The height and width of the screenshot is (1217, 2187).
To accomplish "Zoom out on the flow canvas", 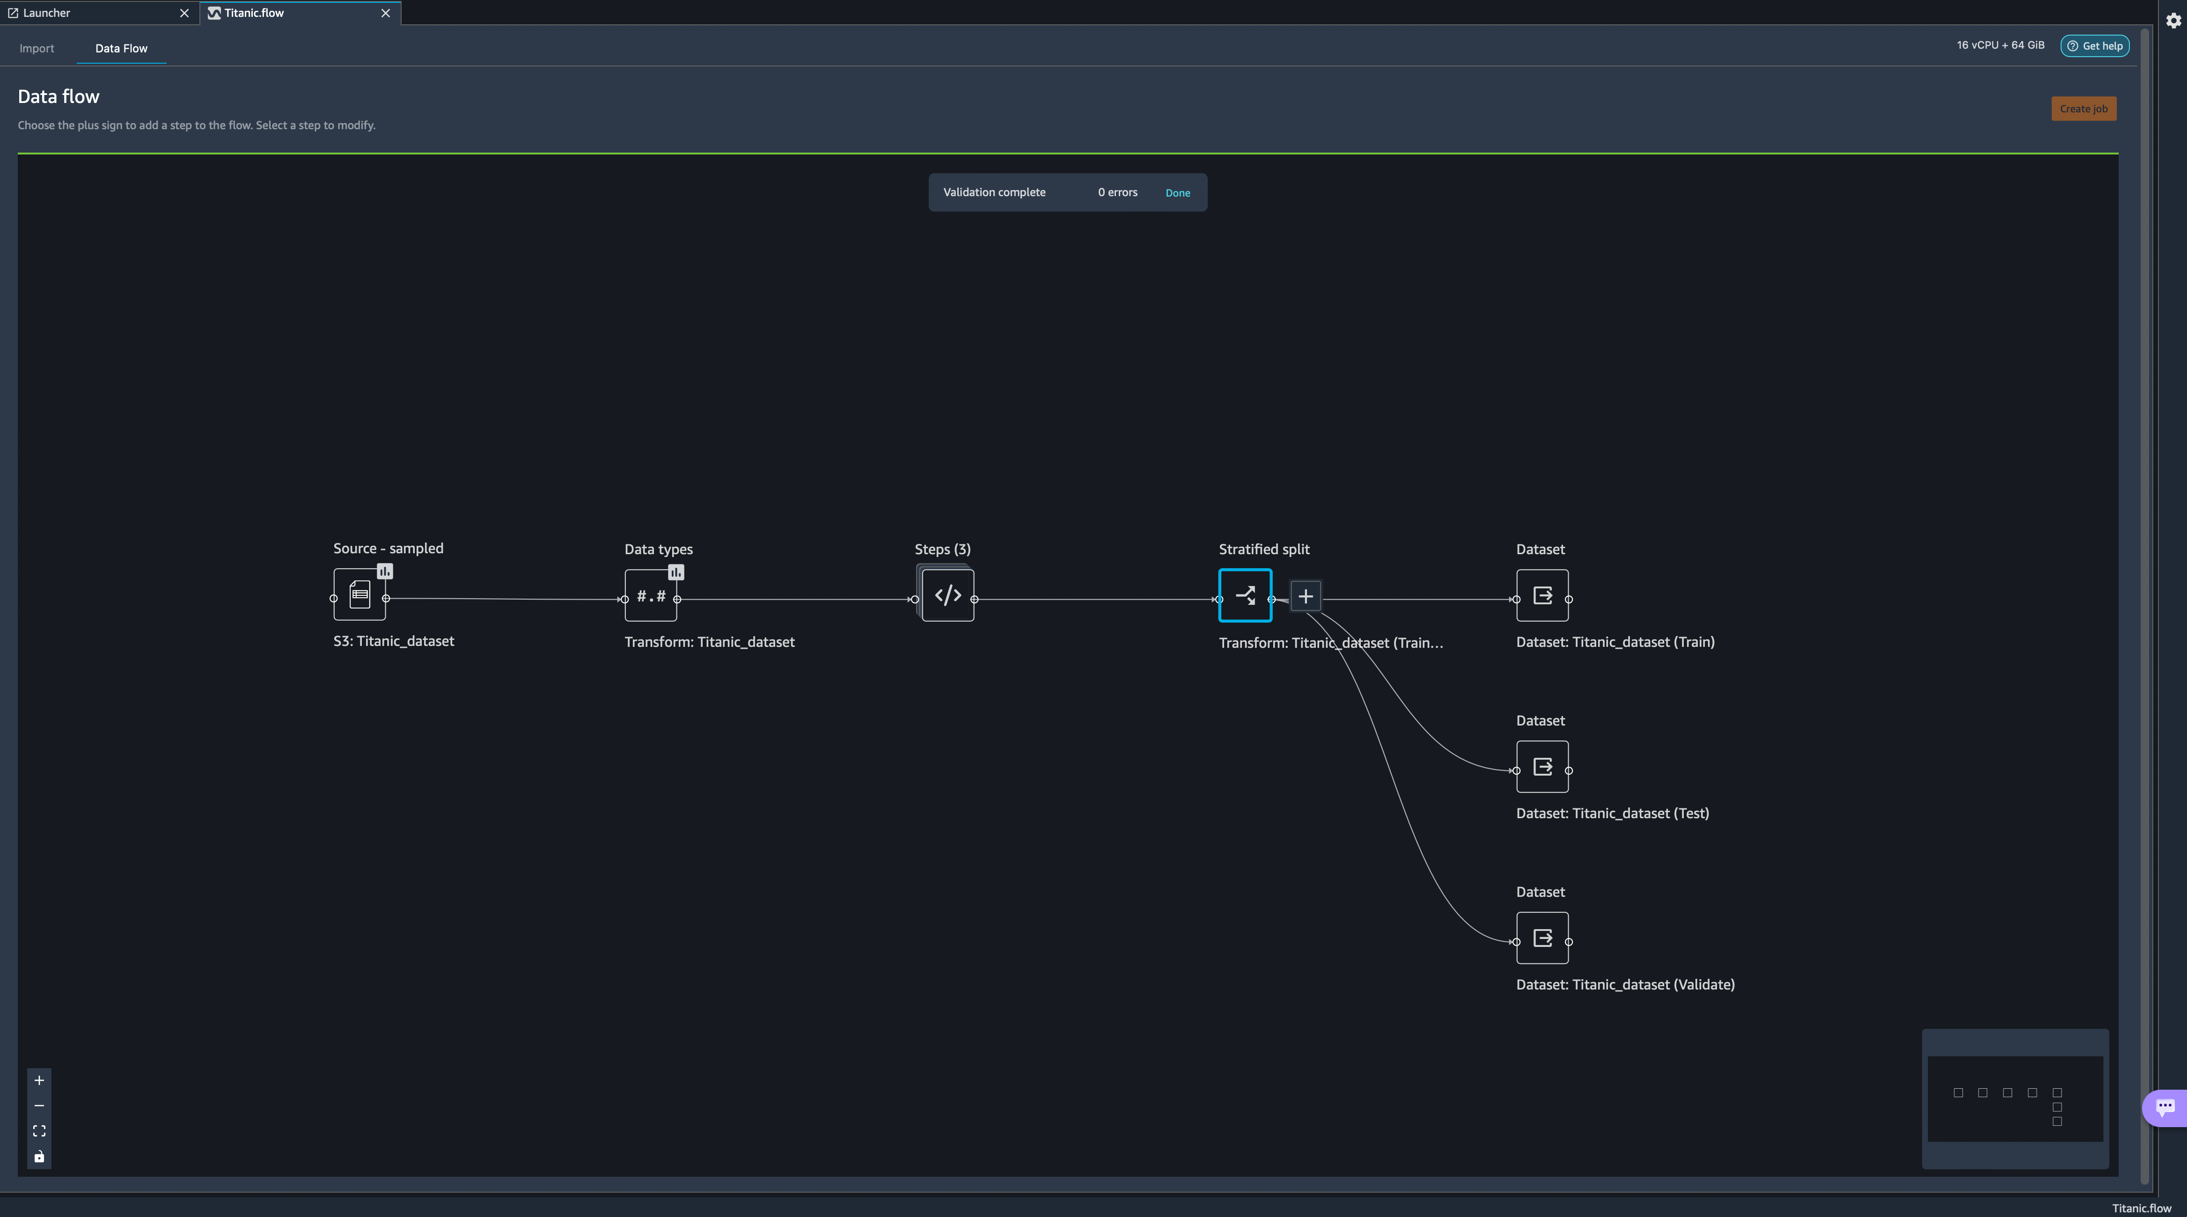I will [39, 1106].
